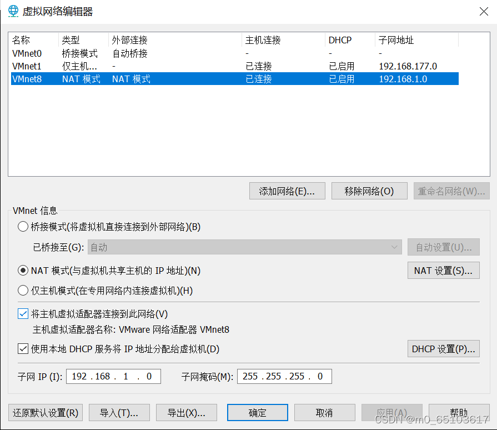Click the 外部连接 column header

(x=175, y=40)
